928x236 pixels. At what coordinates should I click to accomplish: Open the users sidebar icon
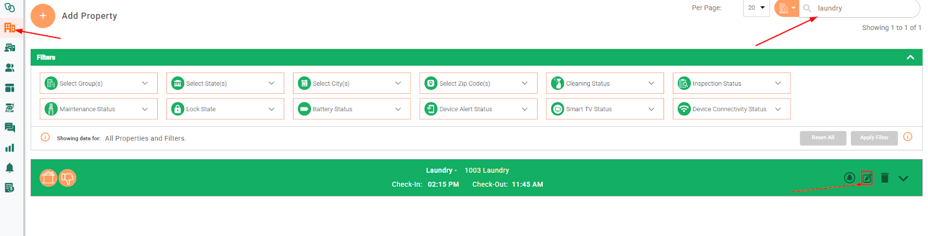click(10, 68)
